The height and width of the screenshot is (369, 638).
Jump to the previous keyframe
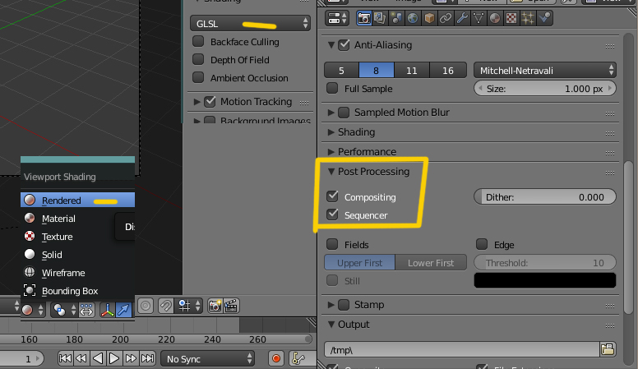81,358
